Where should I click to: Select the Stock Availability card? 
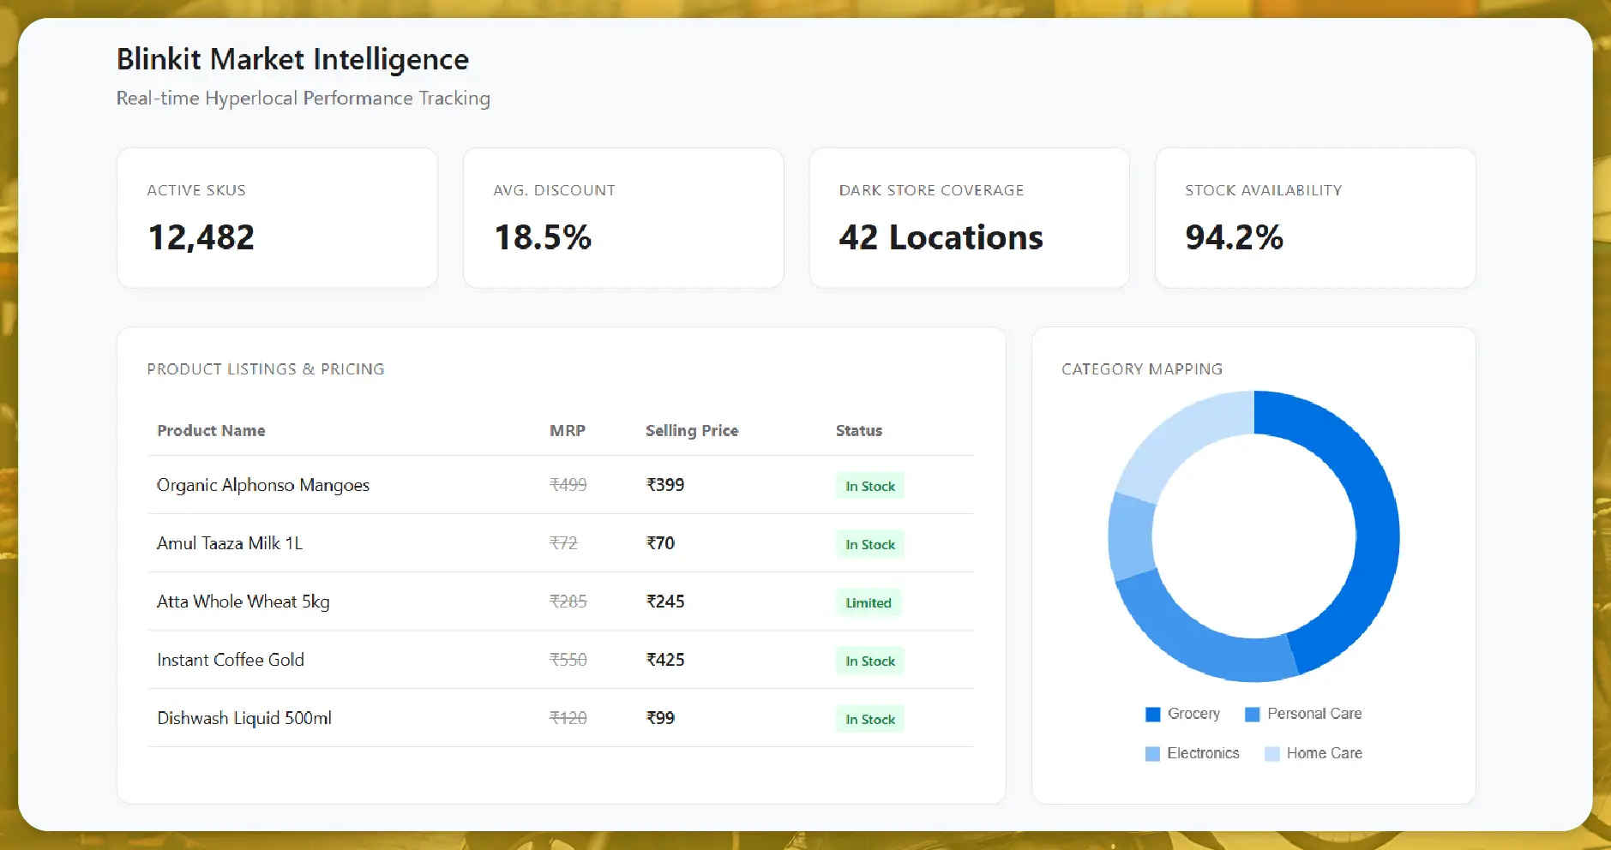click(x=1315, y=217)
